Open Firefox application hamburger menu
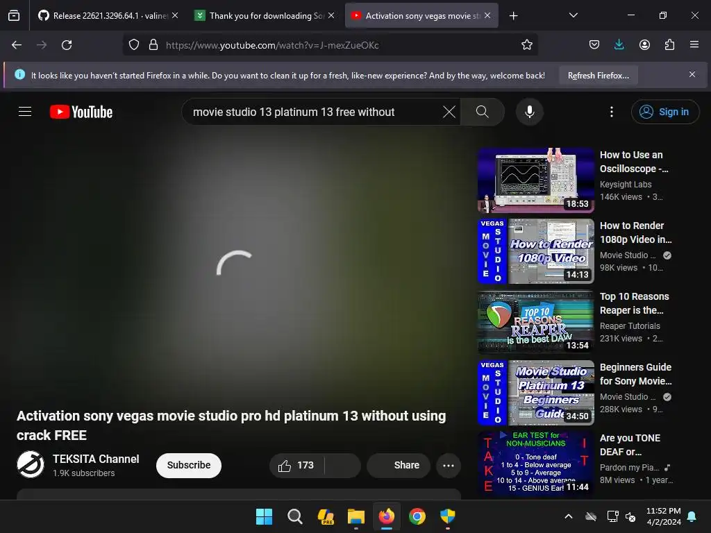Image resolution: width=711 pixels, height=533 pixels. (694, 45)
